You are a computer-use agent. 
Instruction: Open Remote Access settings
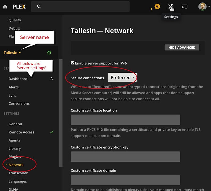pos(21,132)
